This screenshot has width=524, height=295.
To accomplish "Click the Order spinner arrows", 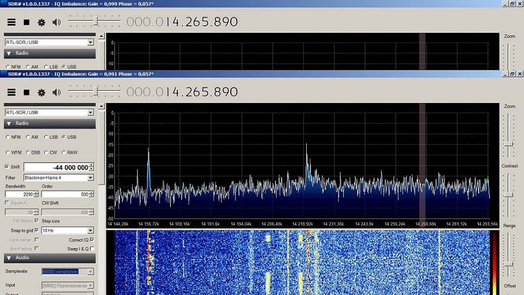I will [x=92, y=194].
